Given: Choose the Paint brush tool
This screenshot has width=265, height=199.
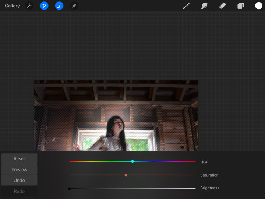Looking at the screenshot, I should coord(187,6).
